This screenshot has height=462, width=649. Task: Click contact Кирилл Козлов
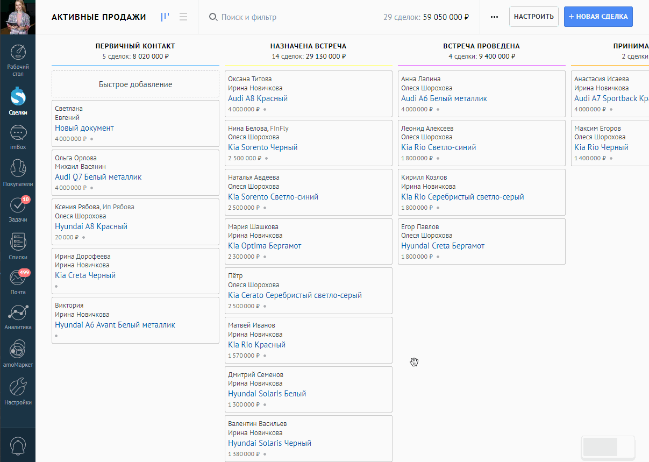pyautogui.click(x=424, y=177)
